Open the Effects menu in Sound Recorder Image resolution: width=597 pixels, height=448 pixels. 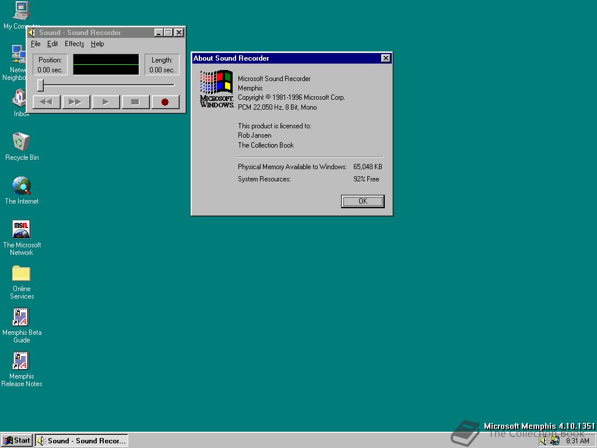tap(74, 44)
